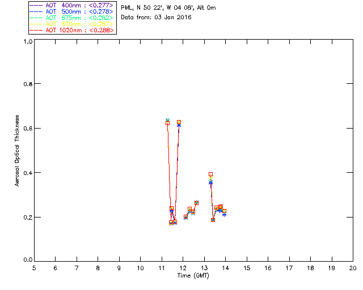Click the first data point near 0.62
Image resolution: width=363 pixels, height=290 pixels.
(x=168, y=123)
